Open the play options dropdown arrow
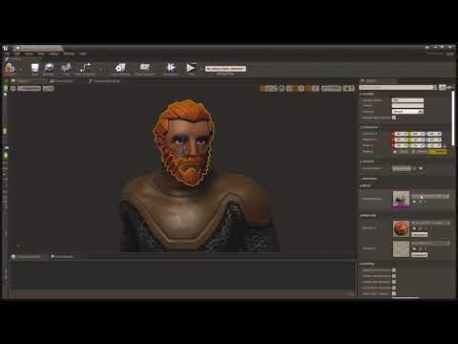458x344 pixels. tap(201, 69)
